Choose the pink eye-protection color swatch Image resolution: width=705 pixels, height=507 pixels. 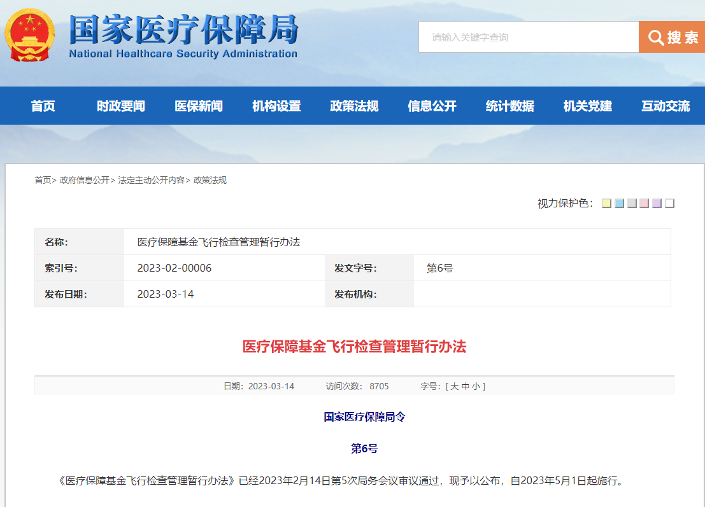(x=644, y=204)
